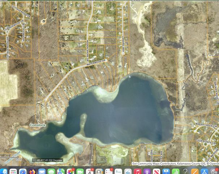Launch Photos app from the dock
The image size is (219, 174).
tap(70, 171)
